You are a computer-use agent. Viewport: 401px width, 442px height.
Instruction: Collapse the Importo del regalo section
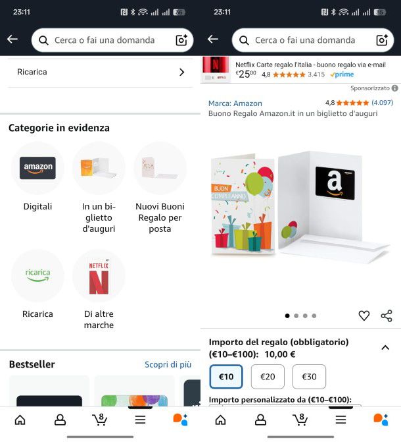385,348
